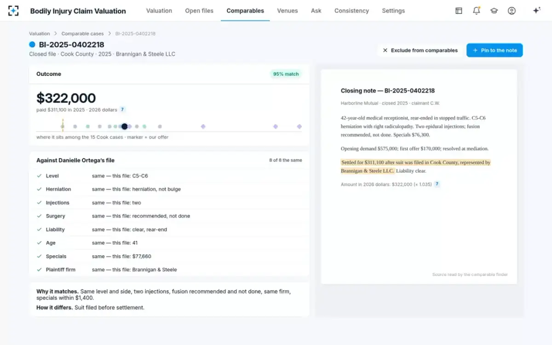The image size is (552, 345).
Task: Open the graduation cap learning icon
Action: [x=494, y=11]
